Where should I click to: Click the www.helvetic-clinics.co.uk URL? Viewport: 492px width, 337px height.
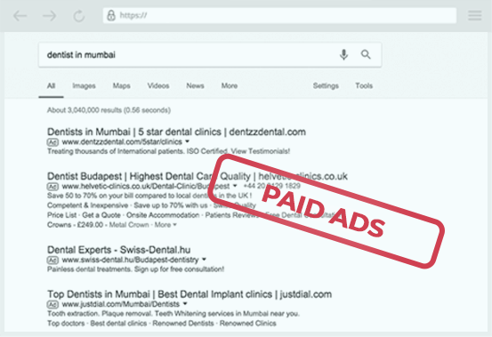146,186
